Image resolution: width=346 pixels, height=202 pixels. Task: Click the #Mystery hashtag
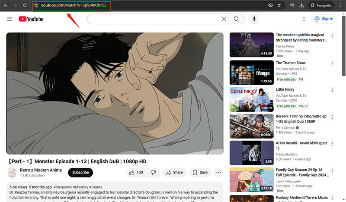pos(80,187)
